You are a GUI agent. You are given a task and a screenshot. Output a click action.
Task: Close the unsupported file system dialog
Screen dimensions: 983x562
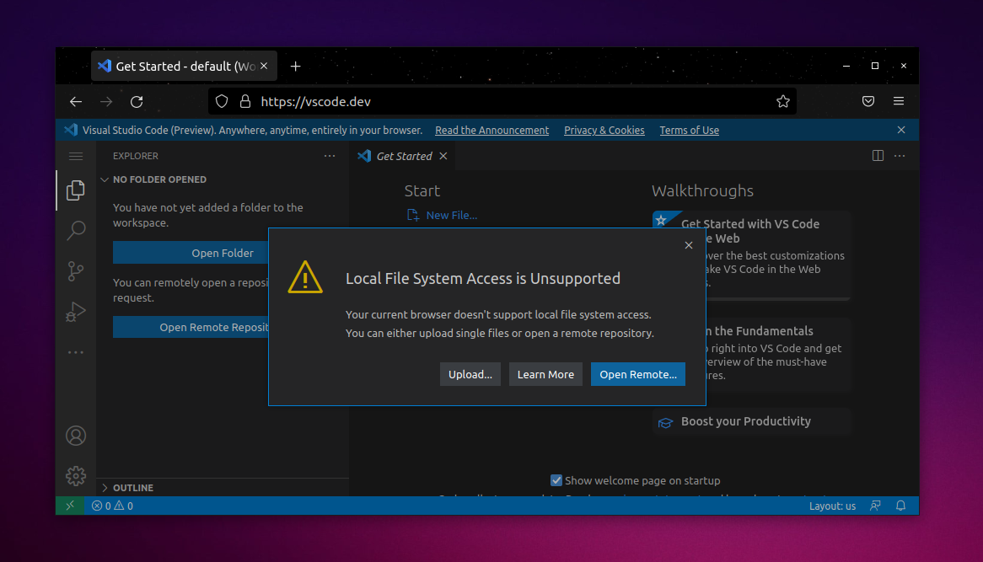[688, 245]
